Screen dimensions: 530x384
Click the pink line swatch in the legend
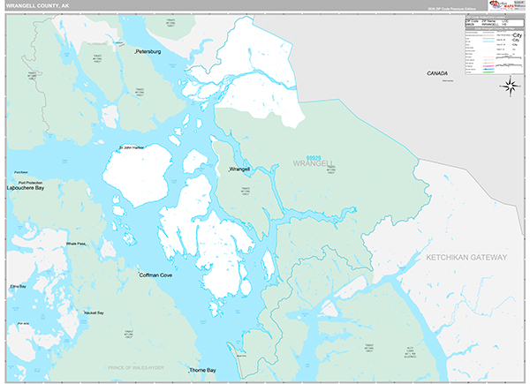[x=488, y=66]
